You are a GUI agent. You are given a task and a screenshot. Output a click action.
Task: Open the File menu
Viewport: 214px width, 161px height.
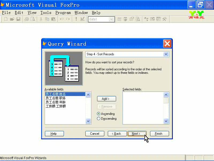6,13
